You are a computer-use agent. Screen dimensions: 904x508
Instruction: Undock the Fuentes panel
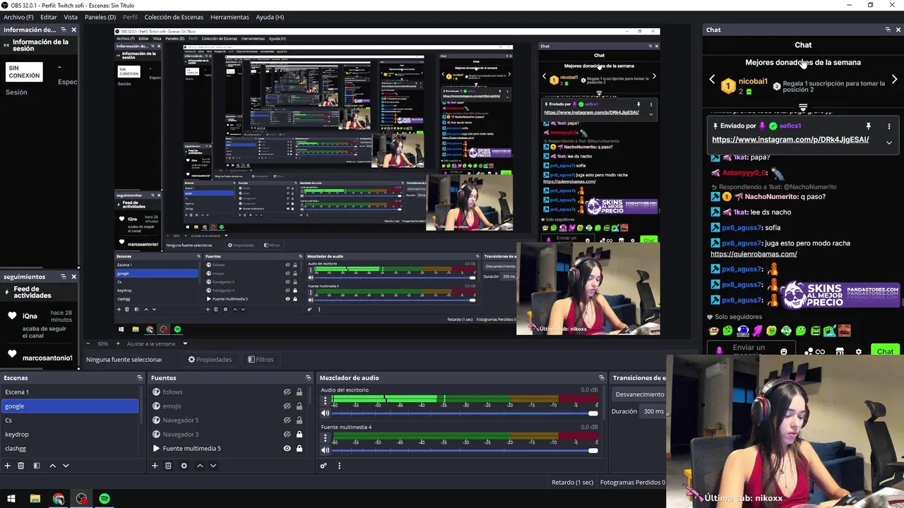[308, 378]
